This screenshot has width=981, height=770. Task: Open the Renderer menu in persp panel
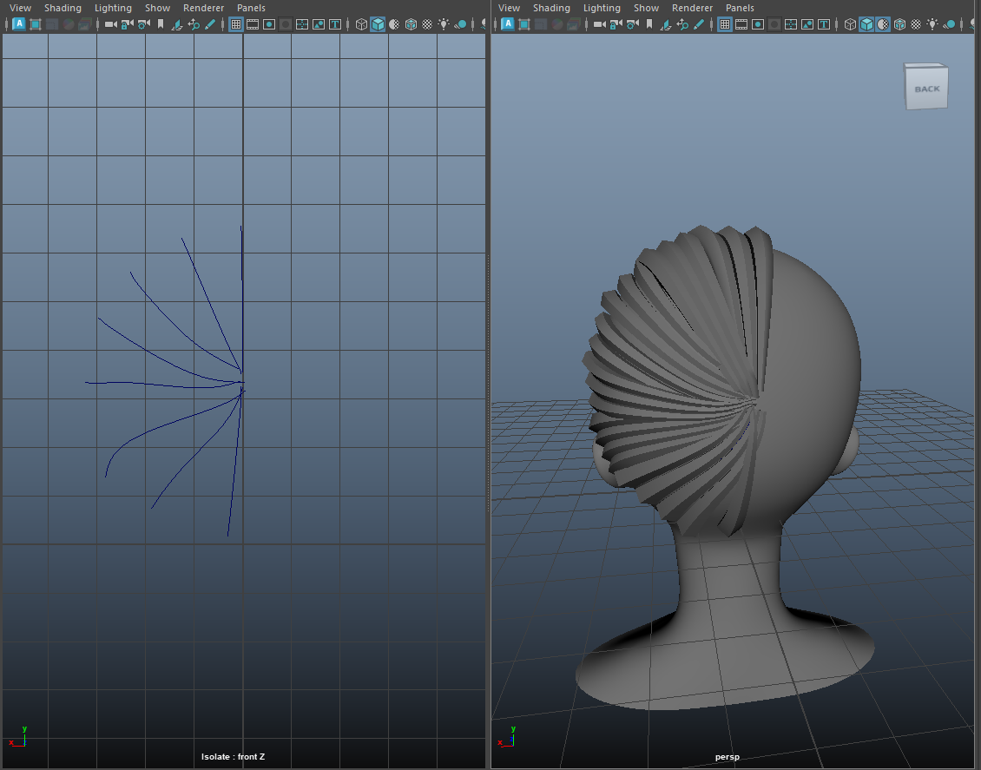[x=692, y=8]
